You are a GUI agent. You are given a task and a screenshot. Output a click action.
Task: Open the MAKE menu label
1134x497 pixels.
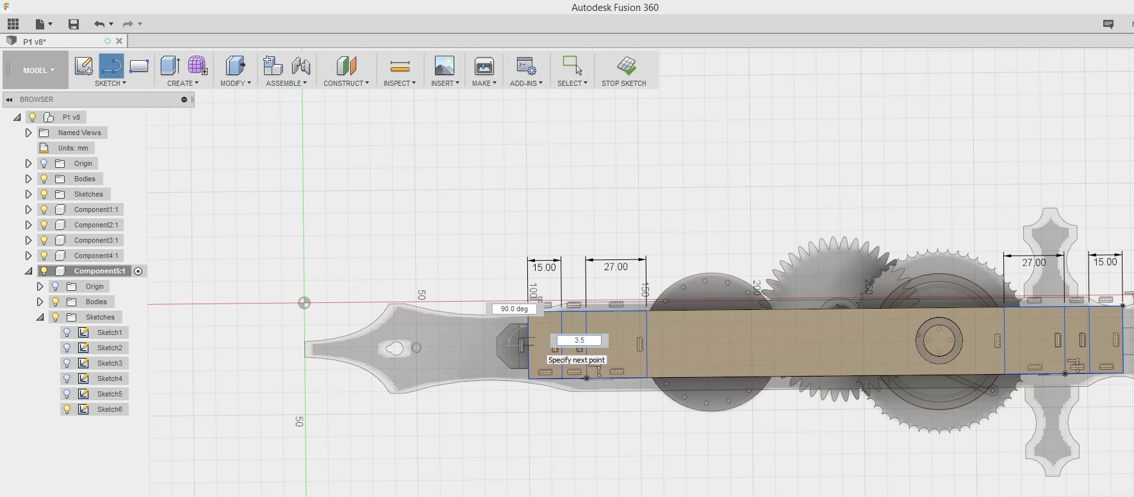point(484,83)
